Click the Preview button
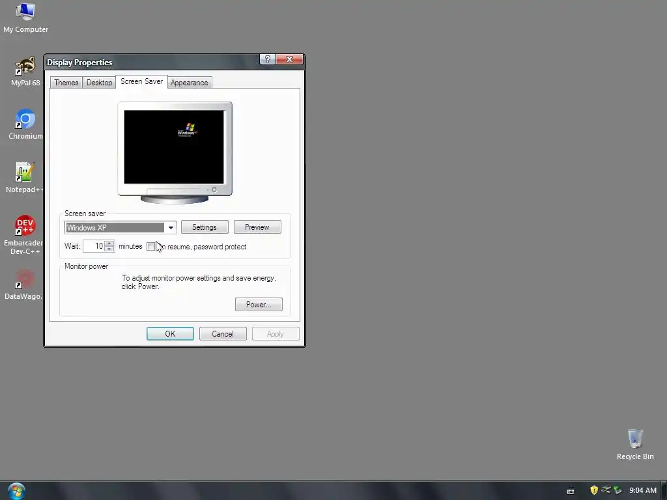The height and width of the screenshot is (500, 667). tap(257, 227)
